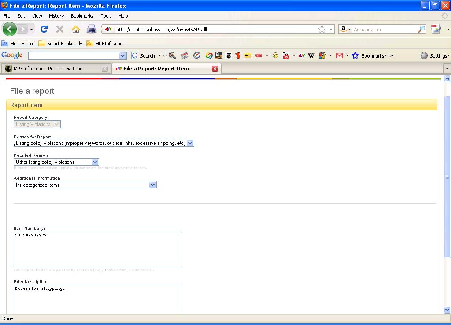Click the blue star Bookmarks icon
The height and width of the screenshot is (325, 451).
[355, 55]
